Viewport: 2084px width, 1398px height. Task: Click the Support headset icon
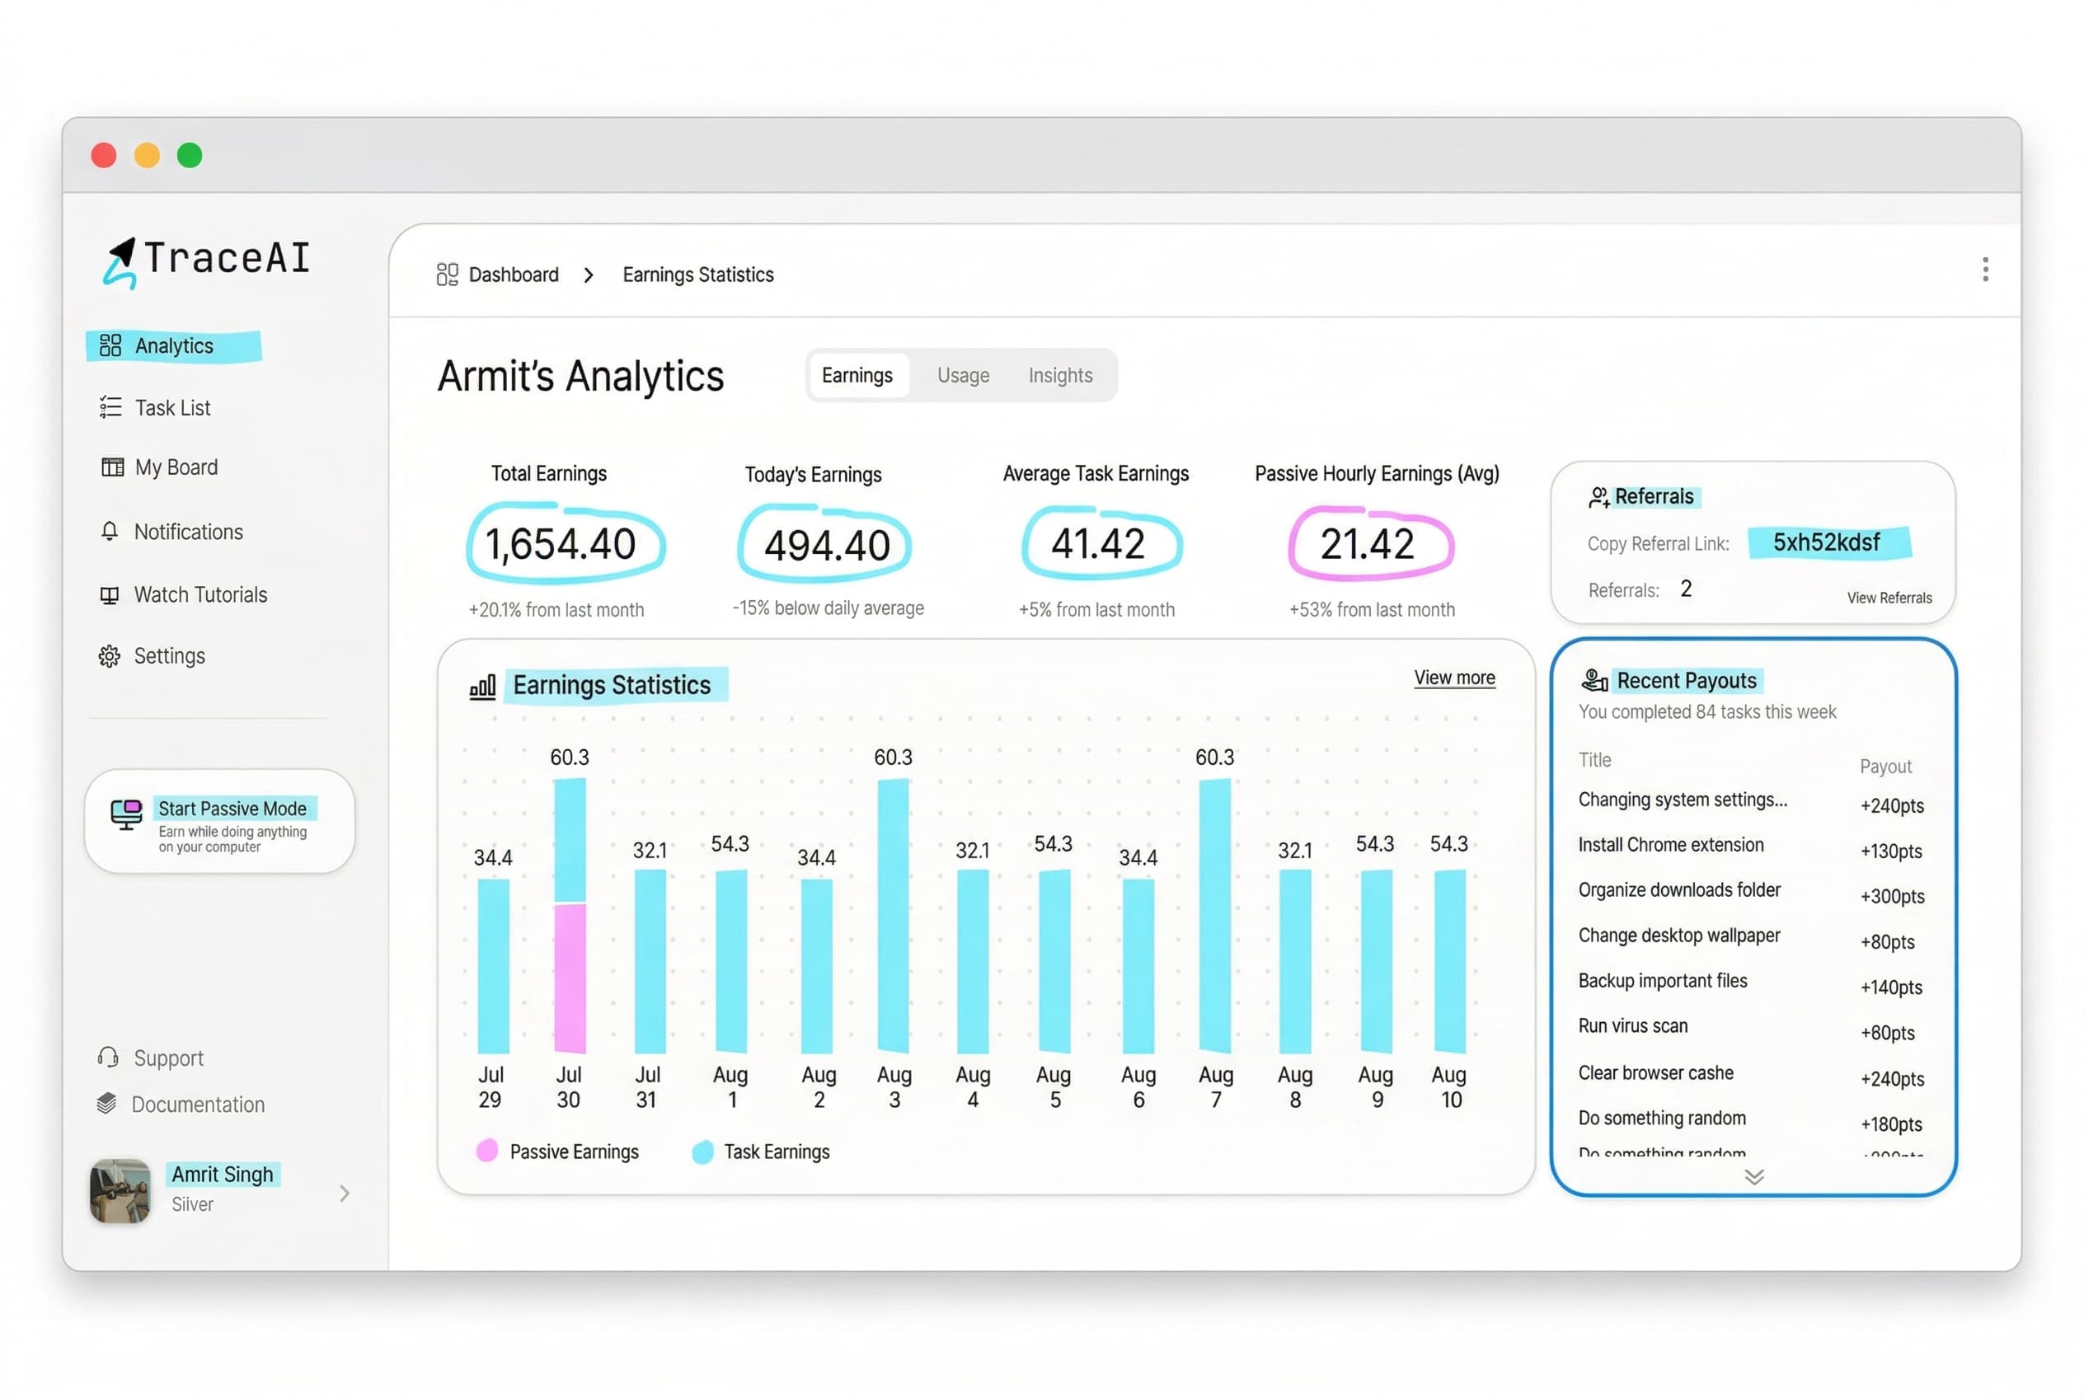coord(108,1058)
